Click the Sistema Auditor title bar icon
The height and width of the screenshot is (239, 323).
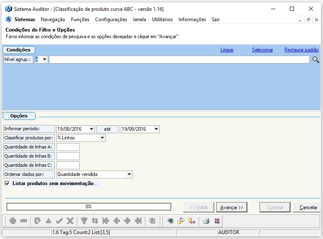tap(8, 9)
